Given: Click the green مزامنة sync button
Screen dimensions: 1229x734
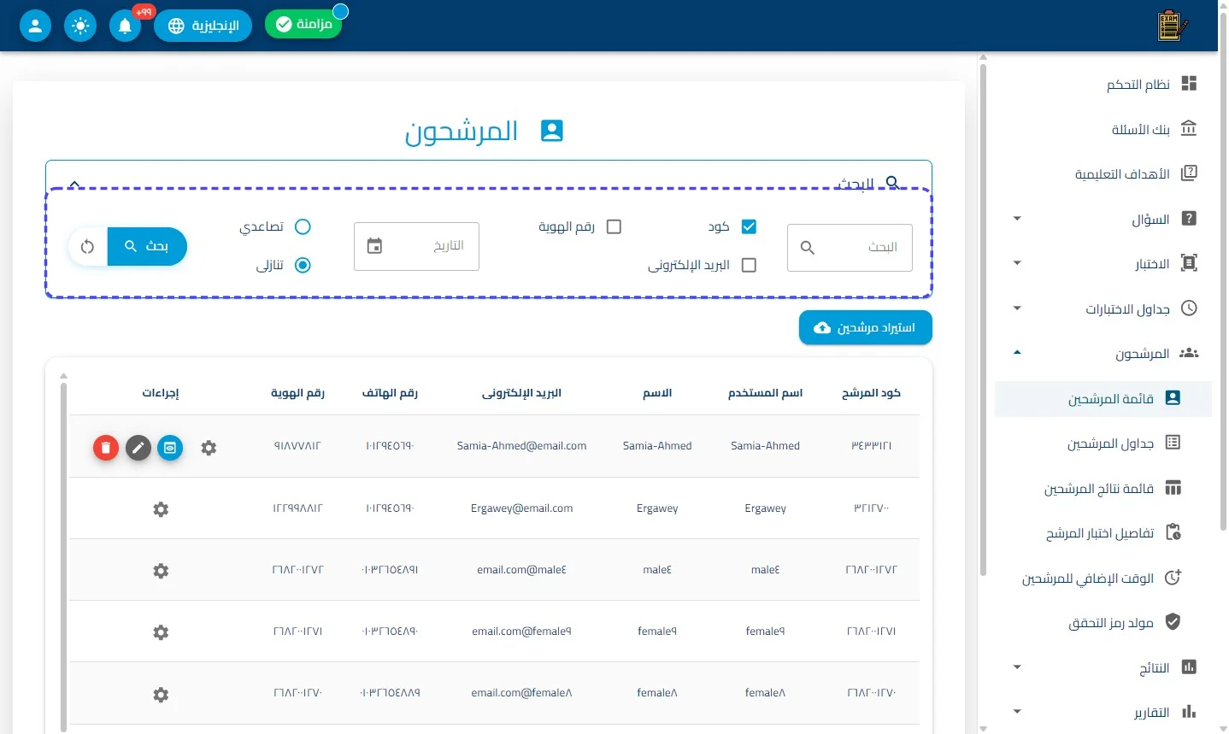Looking at the screenshot, I should 303,24.
